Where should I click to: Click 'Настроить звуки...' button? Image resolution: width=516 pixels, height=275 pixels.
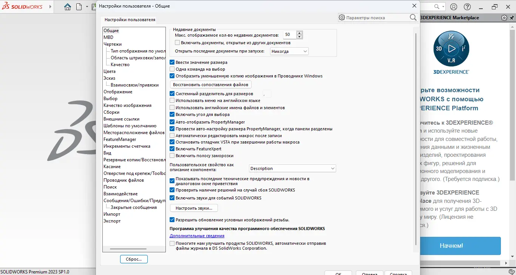point(194,208)
